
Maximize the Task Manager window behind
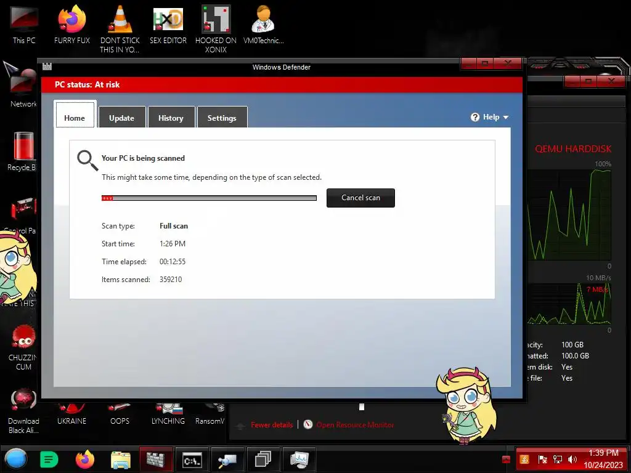588,82
